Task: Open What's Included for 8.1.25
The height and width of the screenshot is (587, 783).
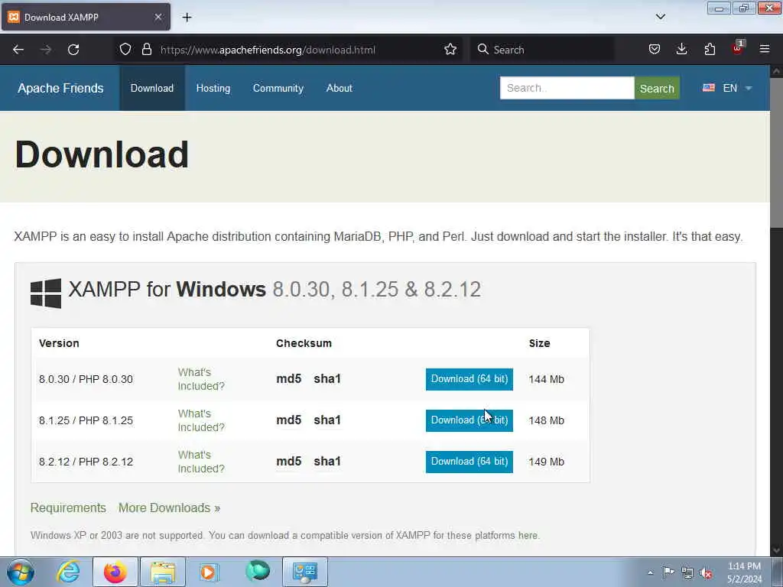Action: [x=201, y=420]
